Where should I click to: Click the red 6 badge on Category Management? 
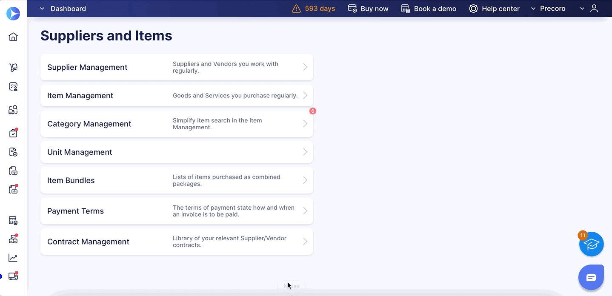click(x=313, y=111)
